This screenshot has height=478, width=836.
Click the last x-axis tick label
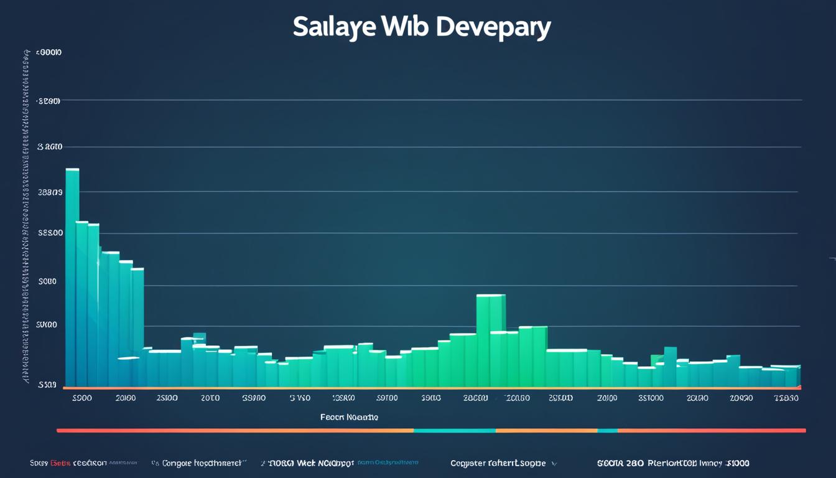click(x=786, y=398)
